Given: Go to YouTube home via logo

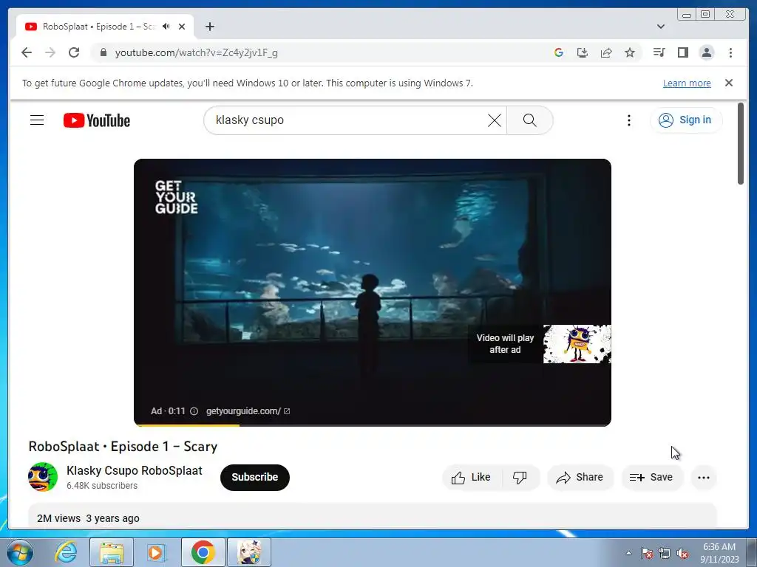Looking at the screenshot, I should 97,120.
